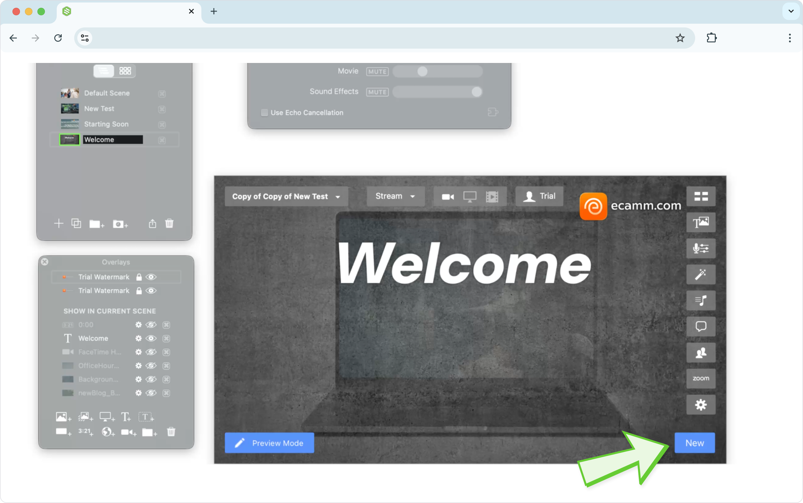Show the newBlog_B... overlay
The width and height of the screenshot is (803, 503).
[151, 393]
